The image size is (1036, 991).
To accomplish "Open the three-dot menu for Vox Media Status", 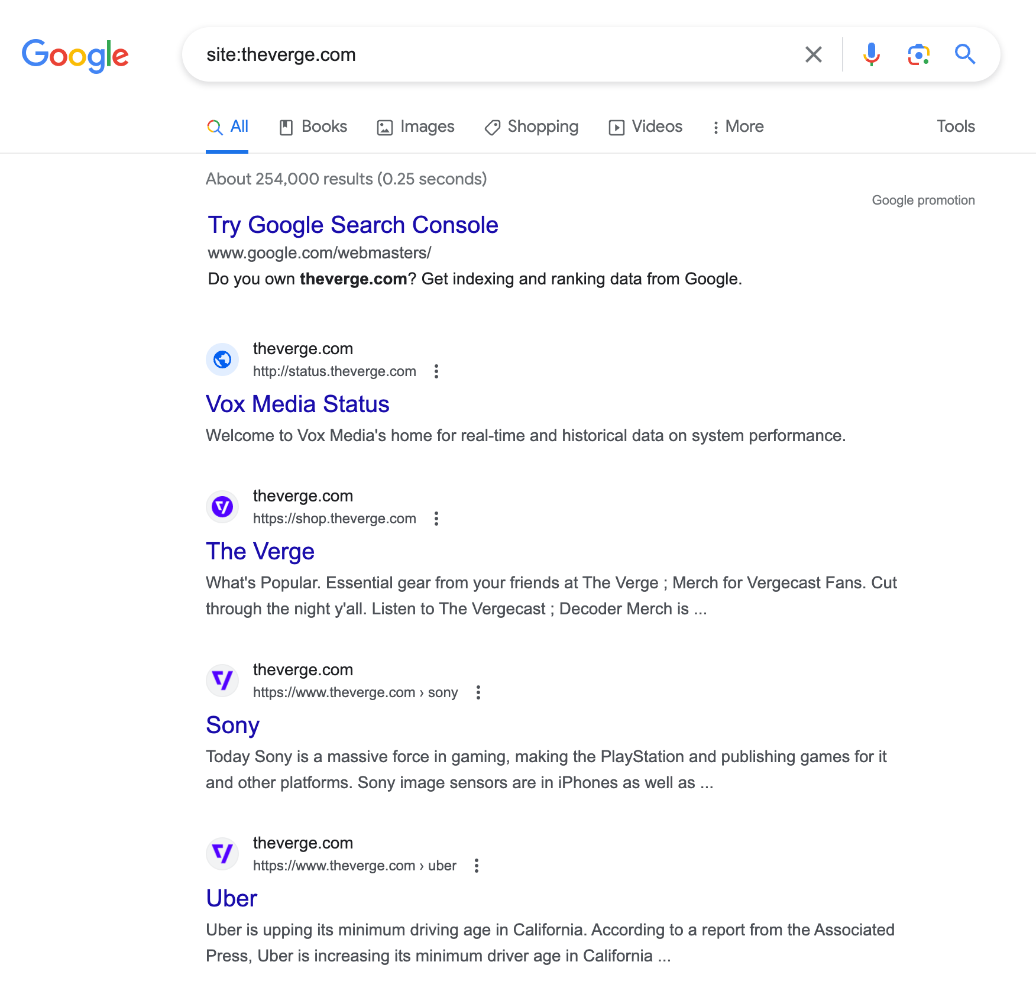I will 436,371.
